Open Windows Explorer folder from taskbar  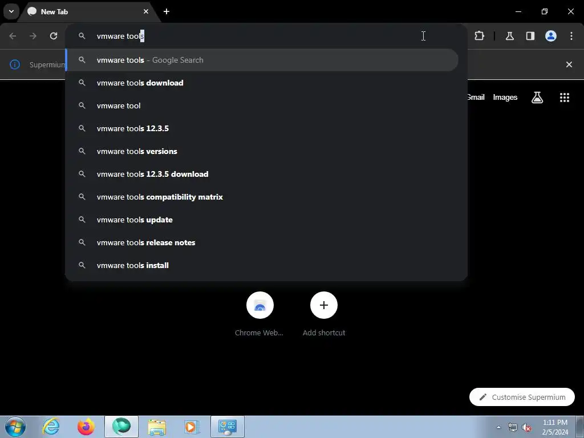(157, 427)
